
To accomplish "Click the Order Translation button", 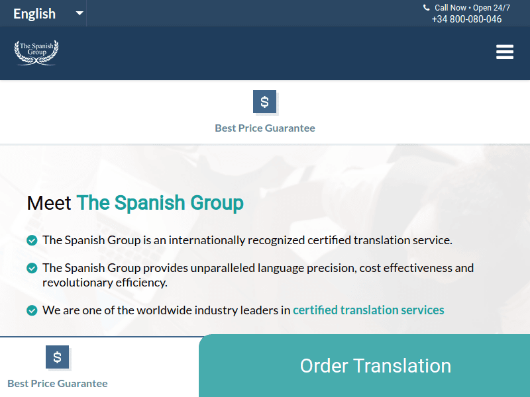I will pos(376,365).
